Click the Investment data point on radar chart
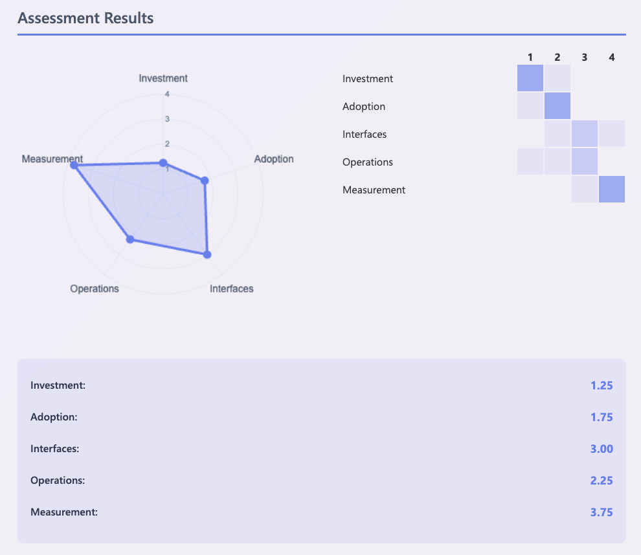The height and width of the screenshot is (555, 641). coord(163,163)
